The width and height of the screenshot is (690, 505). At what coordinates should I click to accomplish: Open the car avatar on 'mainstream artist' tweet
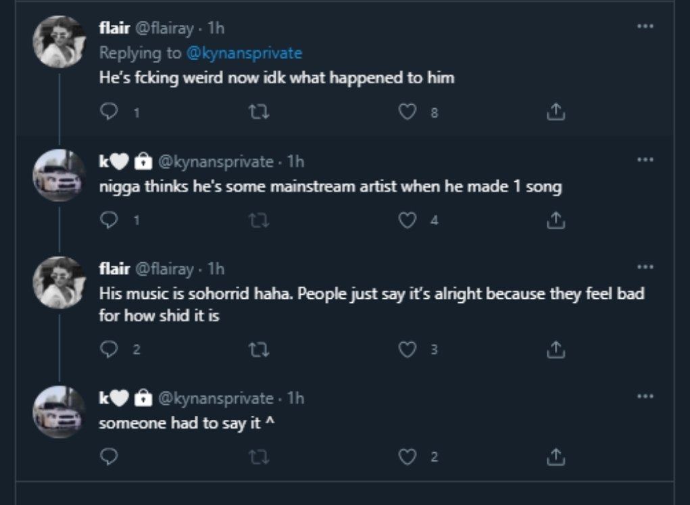pos(59,176)
